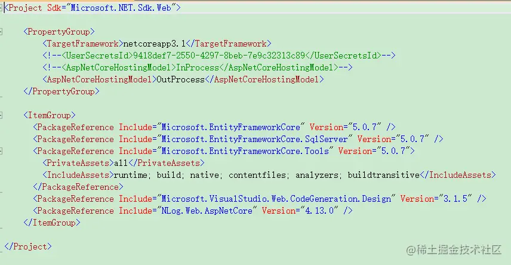
Task: Click the closing PackageReference tag
Action: 78,187
